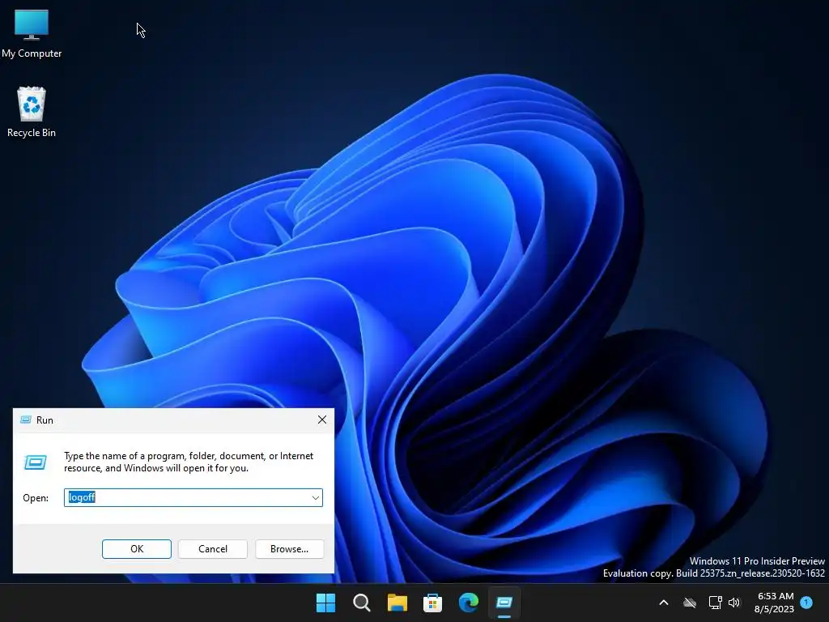
Task: Open the OneDrive cloud tray icon
Action: point(690,603)
